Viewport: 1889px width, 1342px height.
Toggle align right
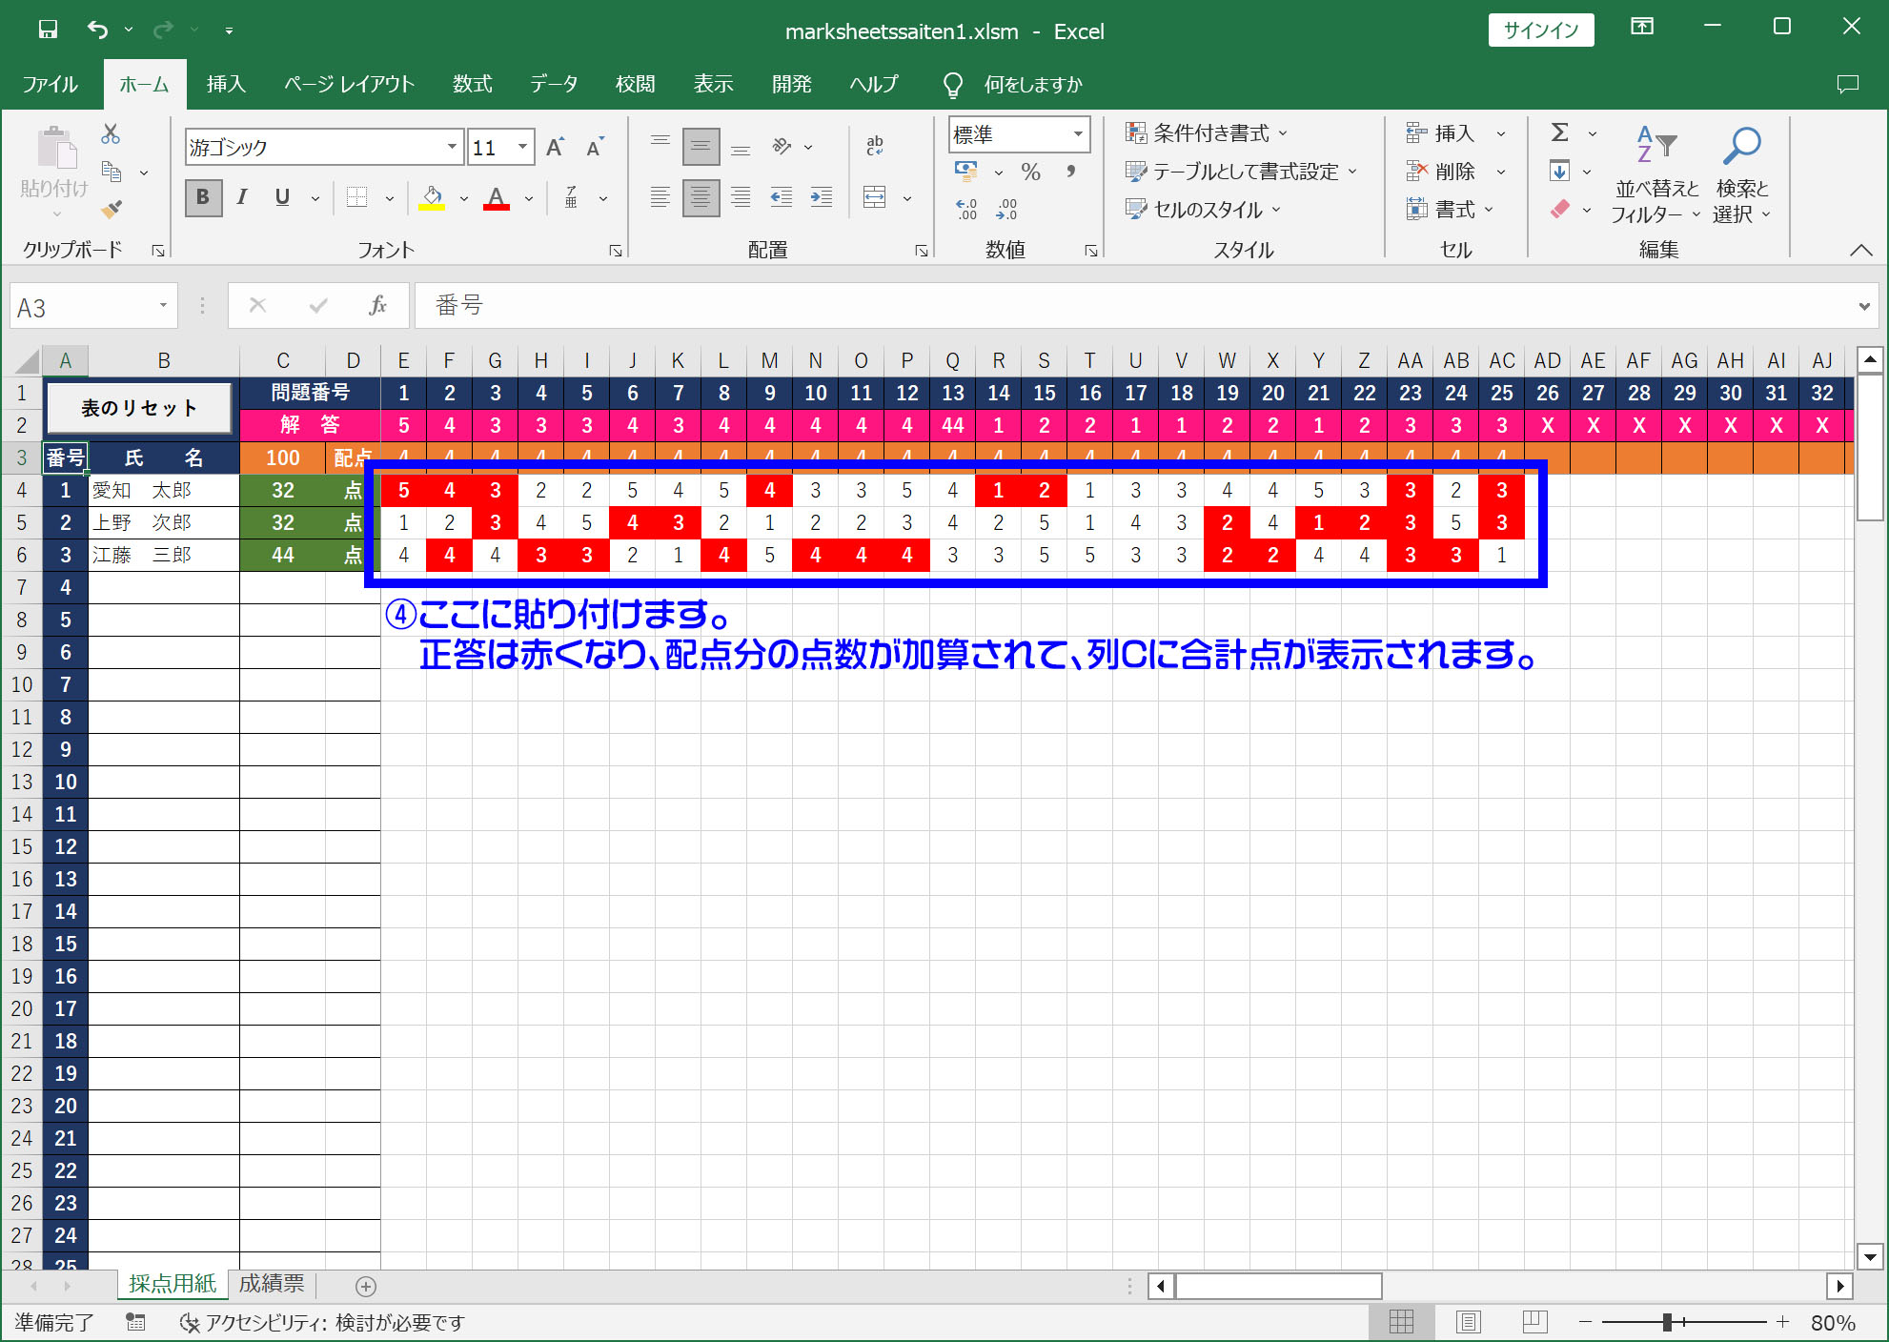coord(741,197)
